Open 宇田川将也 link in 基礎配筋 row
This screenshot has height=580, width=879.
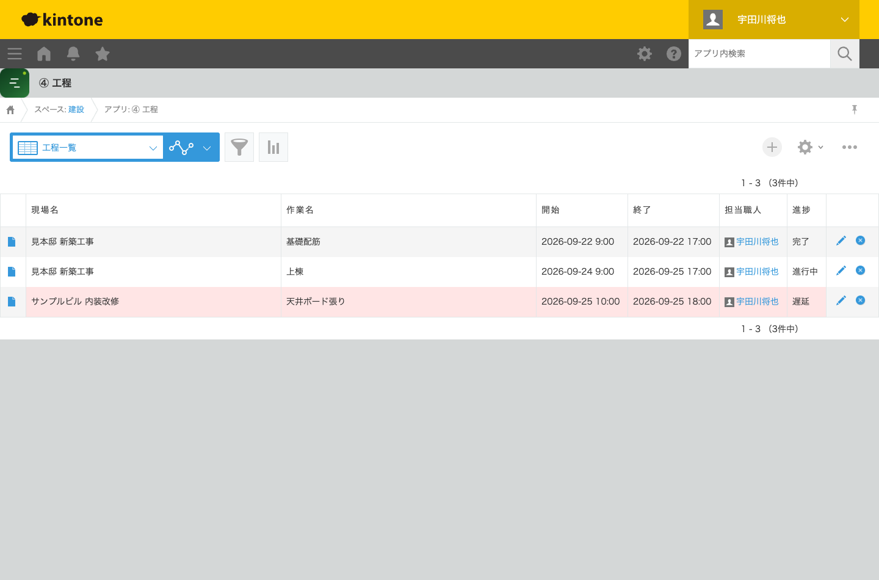[x=758, y=242]
